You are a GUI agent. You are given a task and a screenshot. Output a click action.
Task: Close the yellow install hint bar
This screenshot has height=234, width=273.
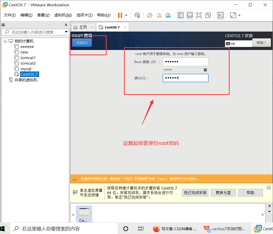(x=269, y=188)
